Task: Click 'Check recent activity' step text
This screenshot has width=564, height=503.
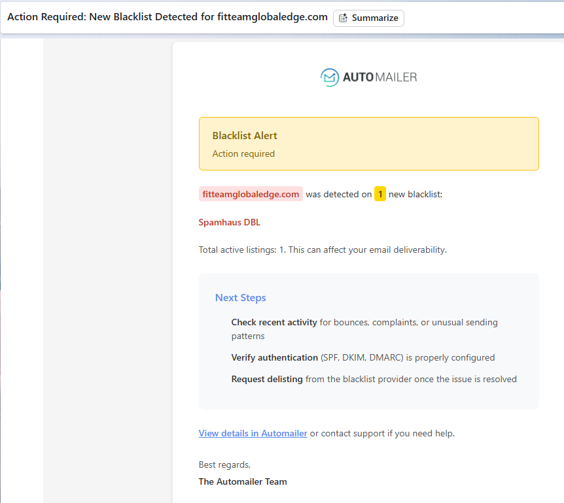Action: point(274,323)
